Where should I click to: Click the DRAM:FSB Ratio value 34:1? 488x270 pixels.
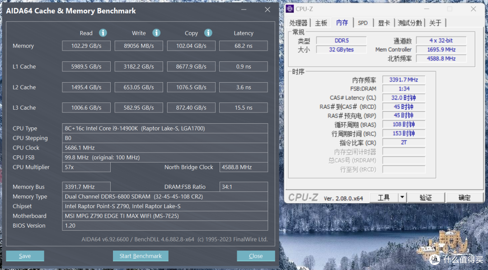pyautogui.click(x=244, y=186)
